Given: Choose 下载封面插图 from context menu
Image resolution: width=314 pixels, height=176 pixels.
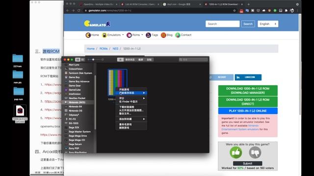Looking at the screenshot, I should pyautogui.click(x=131, y=107).
